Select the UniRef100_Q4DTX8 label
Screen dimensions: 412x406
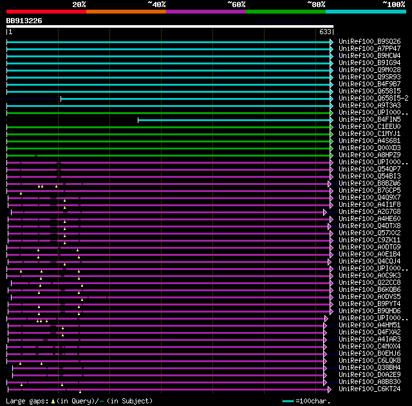(370, 226)
